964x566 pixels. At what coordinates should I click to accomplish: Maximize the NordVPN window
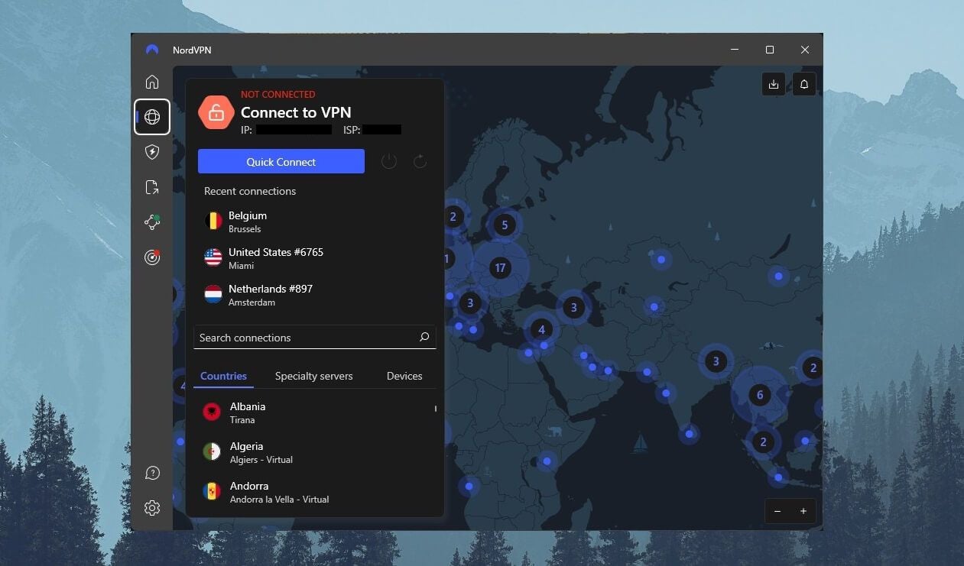click(770, 50)
